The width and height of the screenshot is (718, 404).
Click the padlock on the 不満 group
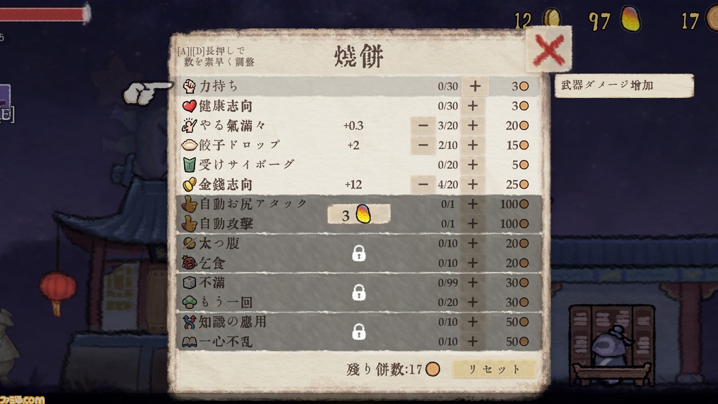[x=359, y=292]
